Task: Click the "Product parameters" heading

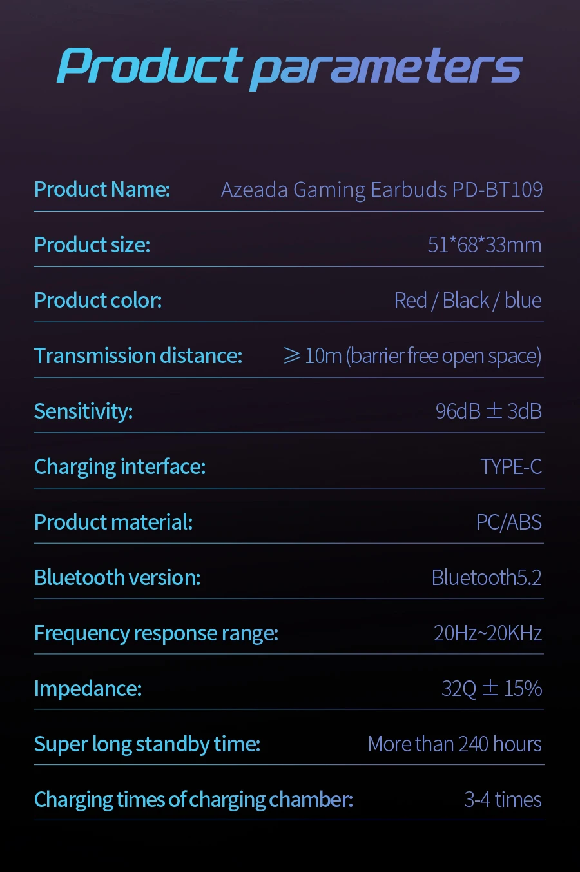Action: pyautogui.click(x=289, y=66)
